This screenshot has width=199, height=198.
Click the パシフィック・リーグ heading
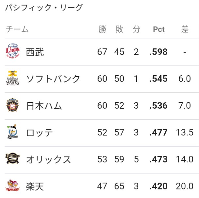[44, 8]
